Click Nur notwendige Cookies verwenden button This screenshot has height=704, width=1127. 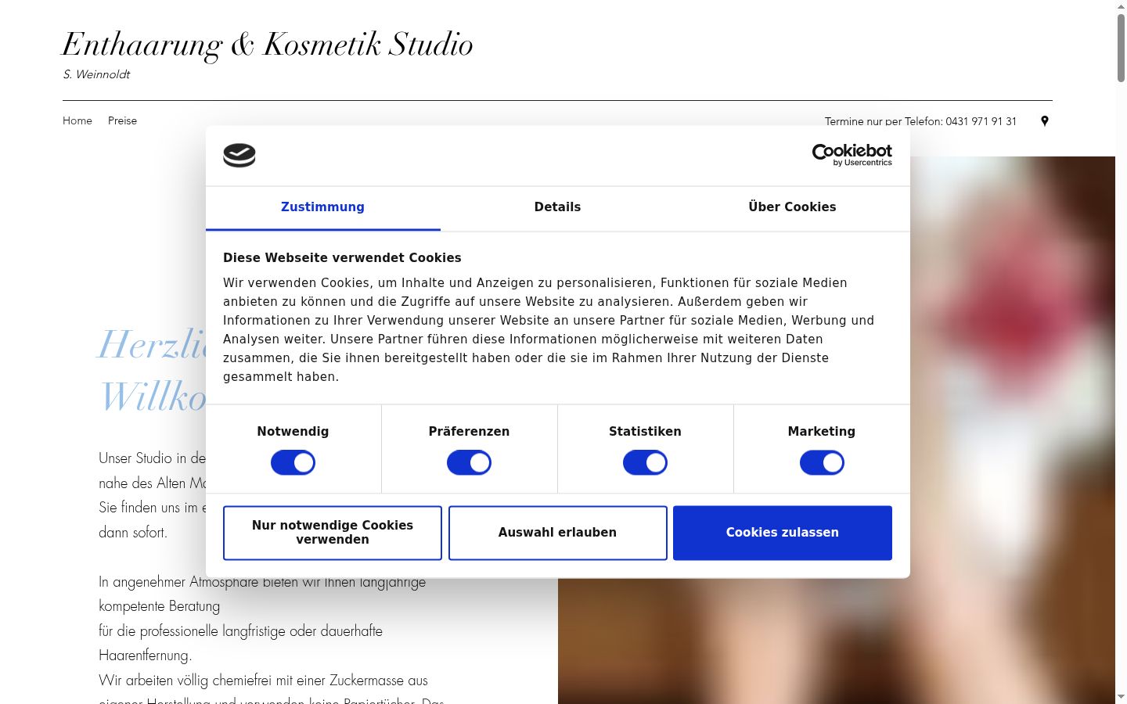333,533
